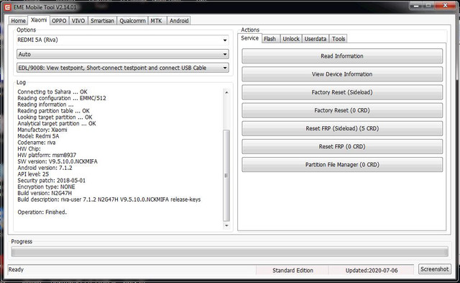Open the Home tab
This screenshot has width=460, height=283.
(18, 21)
